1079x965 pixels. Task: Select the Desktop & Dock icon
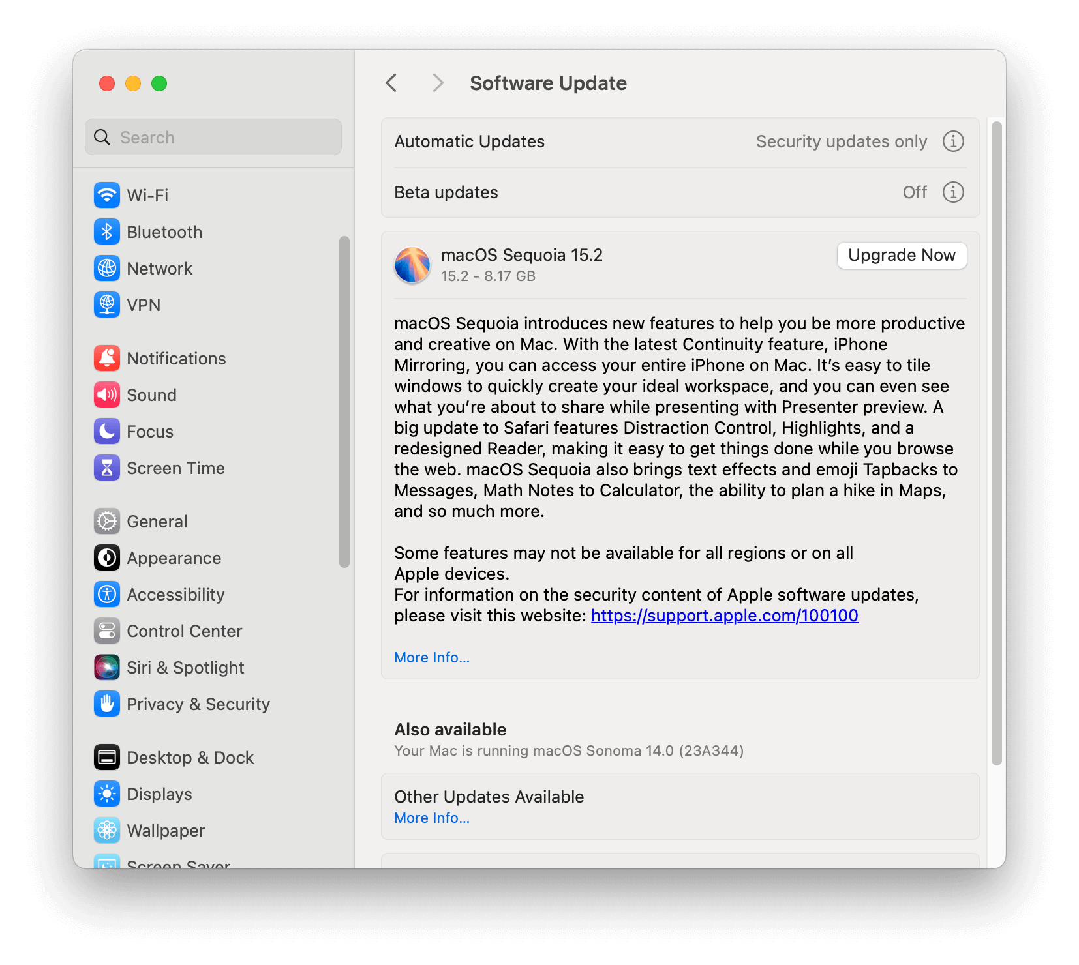coord(107,757)
